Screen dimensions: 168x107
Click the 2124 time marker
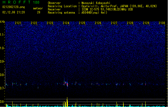pyautogui.click(x=66, y=23)
